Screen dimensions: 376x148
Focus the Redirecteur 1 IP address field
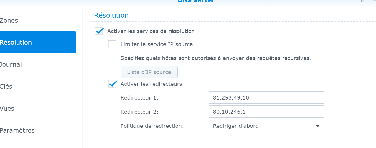click(266, 98)
